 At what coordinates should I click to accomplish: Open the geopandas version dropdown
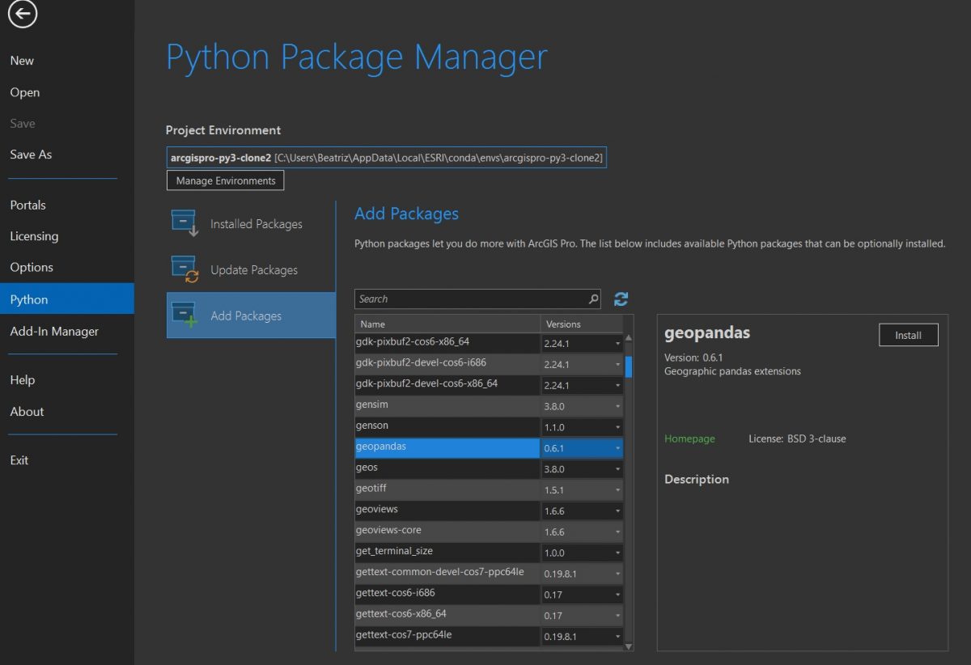618,447
